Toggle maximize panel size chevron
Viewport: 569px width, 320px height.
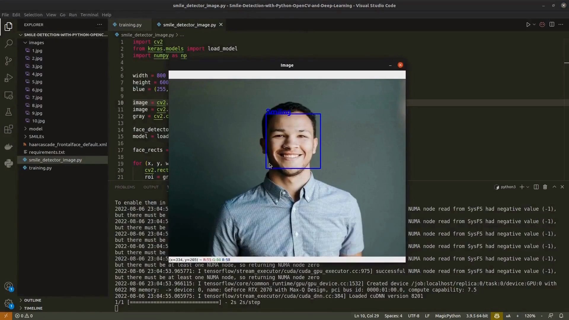[554, 187]
